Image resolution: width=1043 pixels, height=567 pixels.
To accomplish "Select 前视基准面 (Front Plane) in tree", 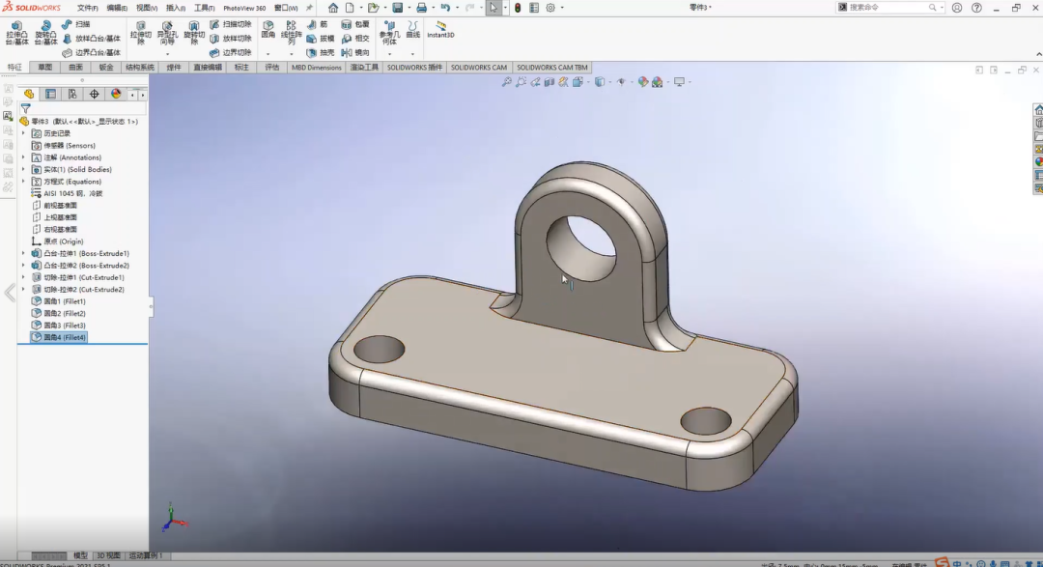I will [x=54, y=205].
